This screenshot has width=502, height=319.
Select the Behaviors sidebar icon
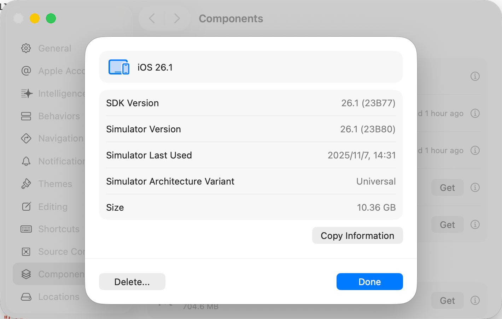[x=26, y=116]
